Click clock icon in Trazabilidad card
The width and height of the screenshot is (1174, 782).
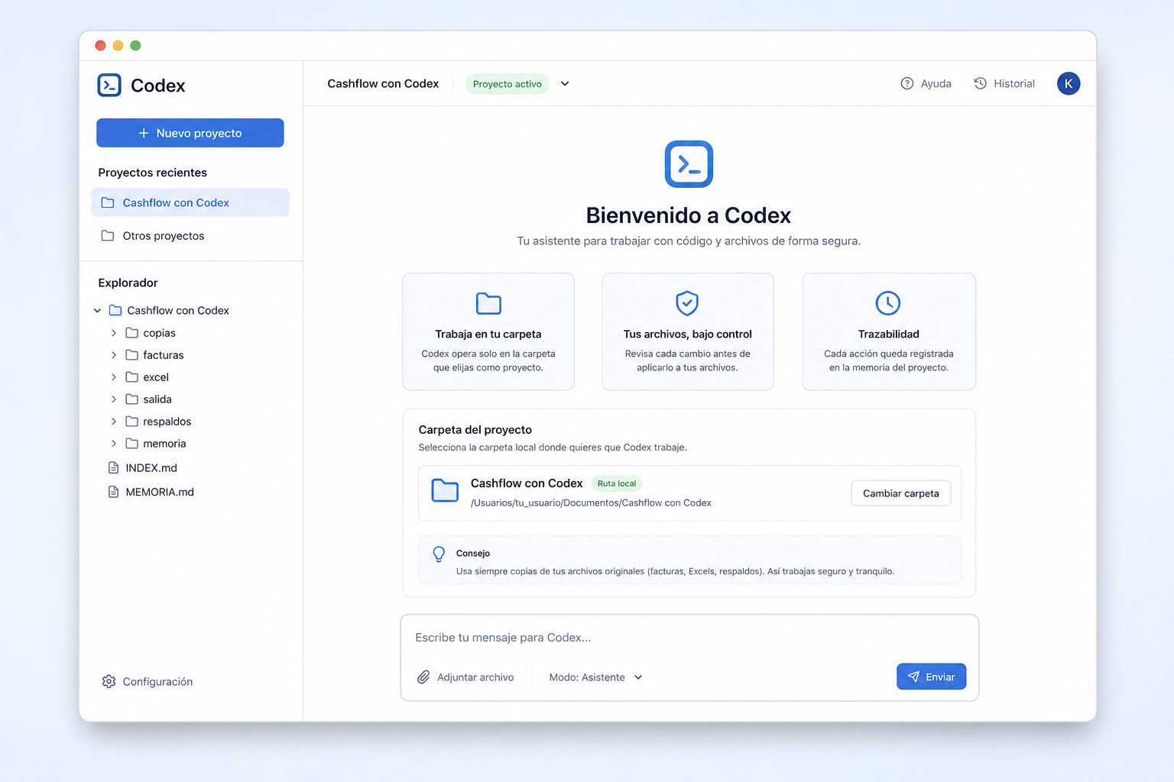pos(888,303)
